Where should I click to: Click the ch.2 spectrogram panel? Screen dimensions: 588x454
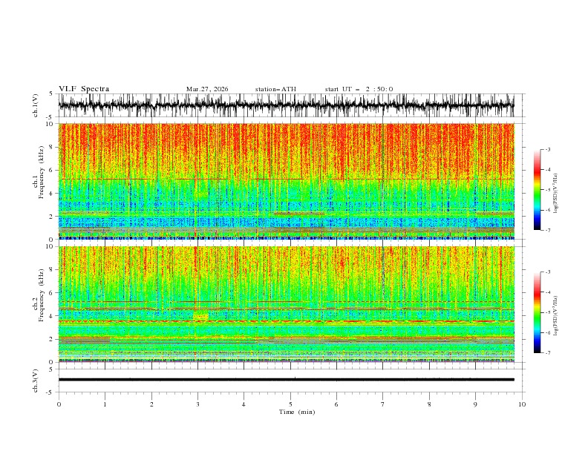(x=287, y=304)
